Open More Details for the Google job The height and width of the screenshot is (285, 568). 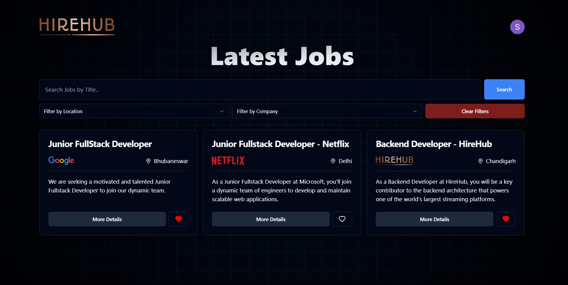[107, 219]
